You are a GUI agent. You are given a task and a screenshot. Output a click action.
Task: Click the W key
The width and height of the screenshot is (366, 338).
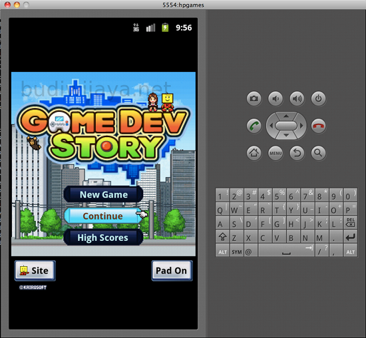(x=237, y=209)
